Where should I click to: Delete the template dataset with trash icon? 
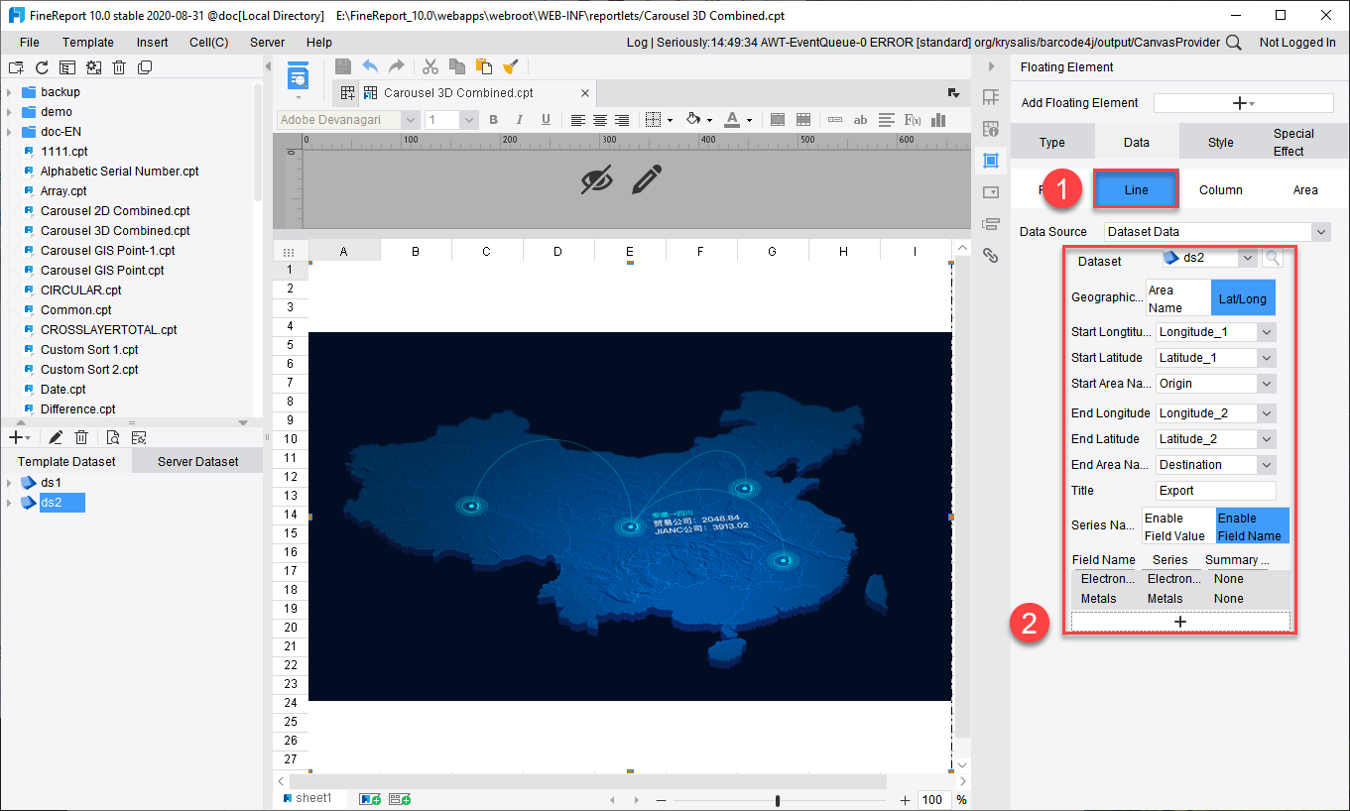[x=82, y=437]
